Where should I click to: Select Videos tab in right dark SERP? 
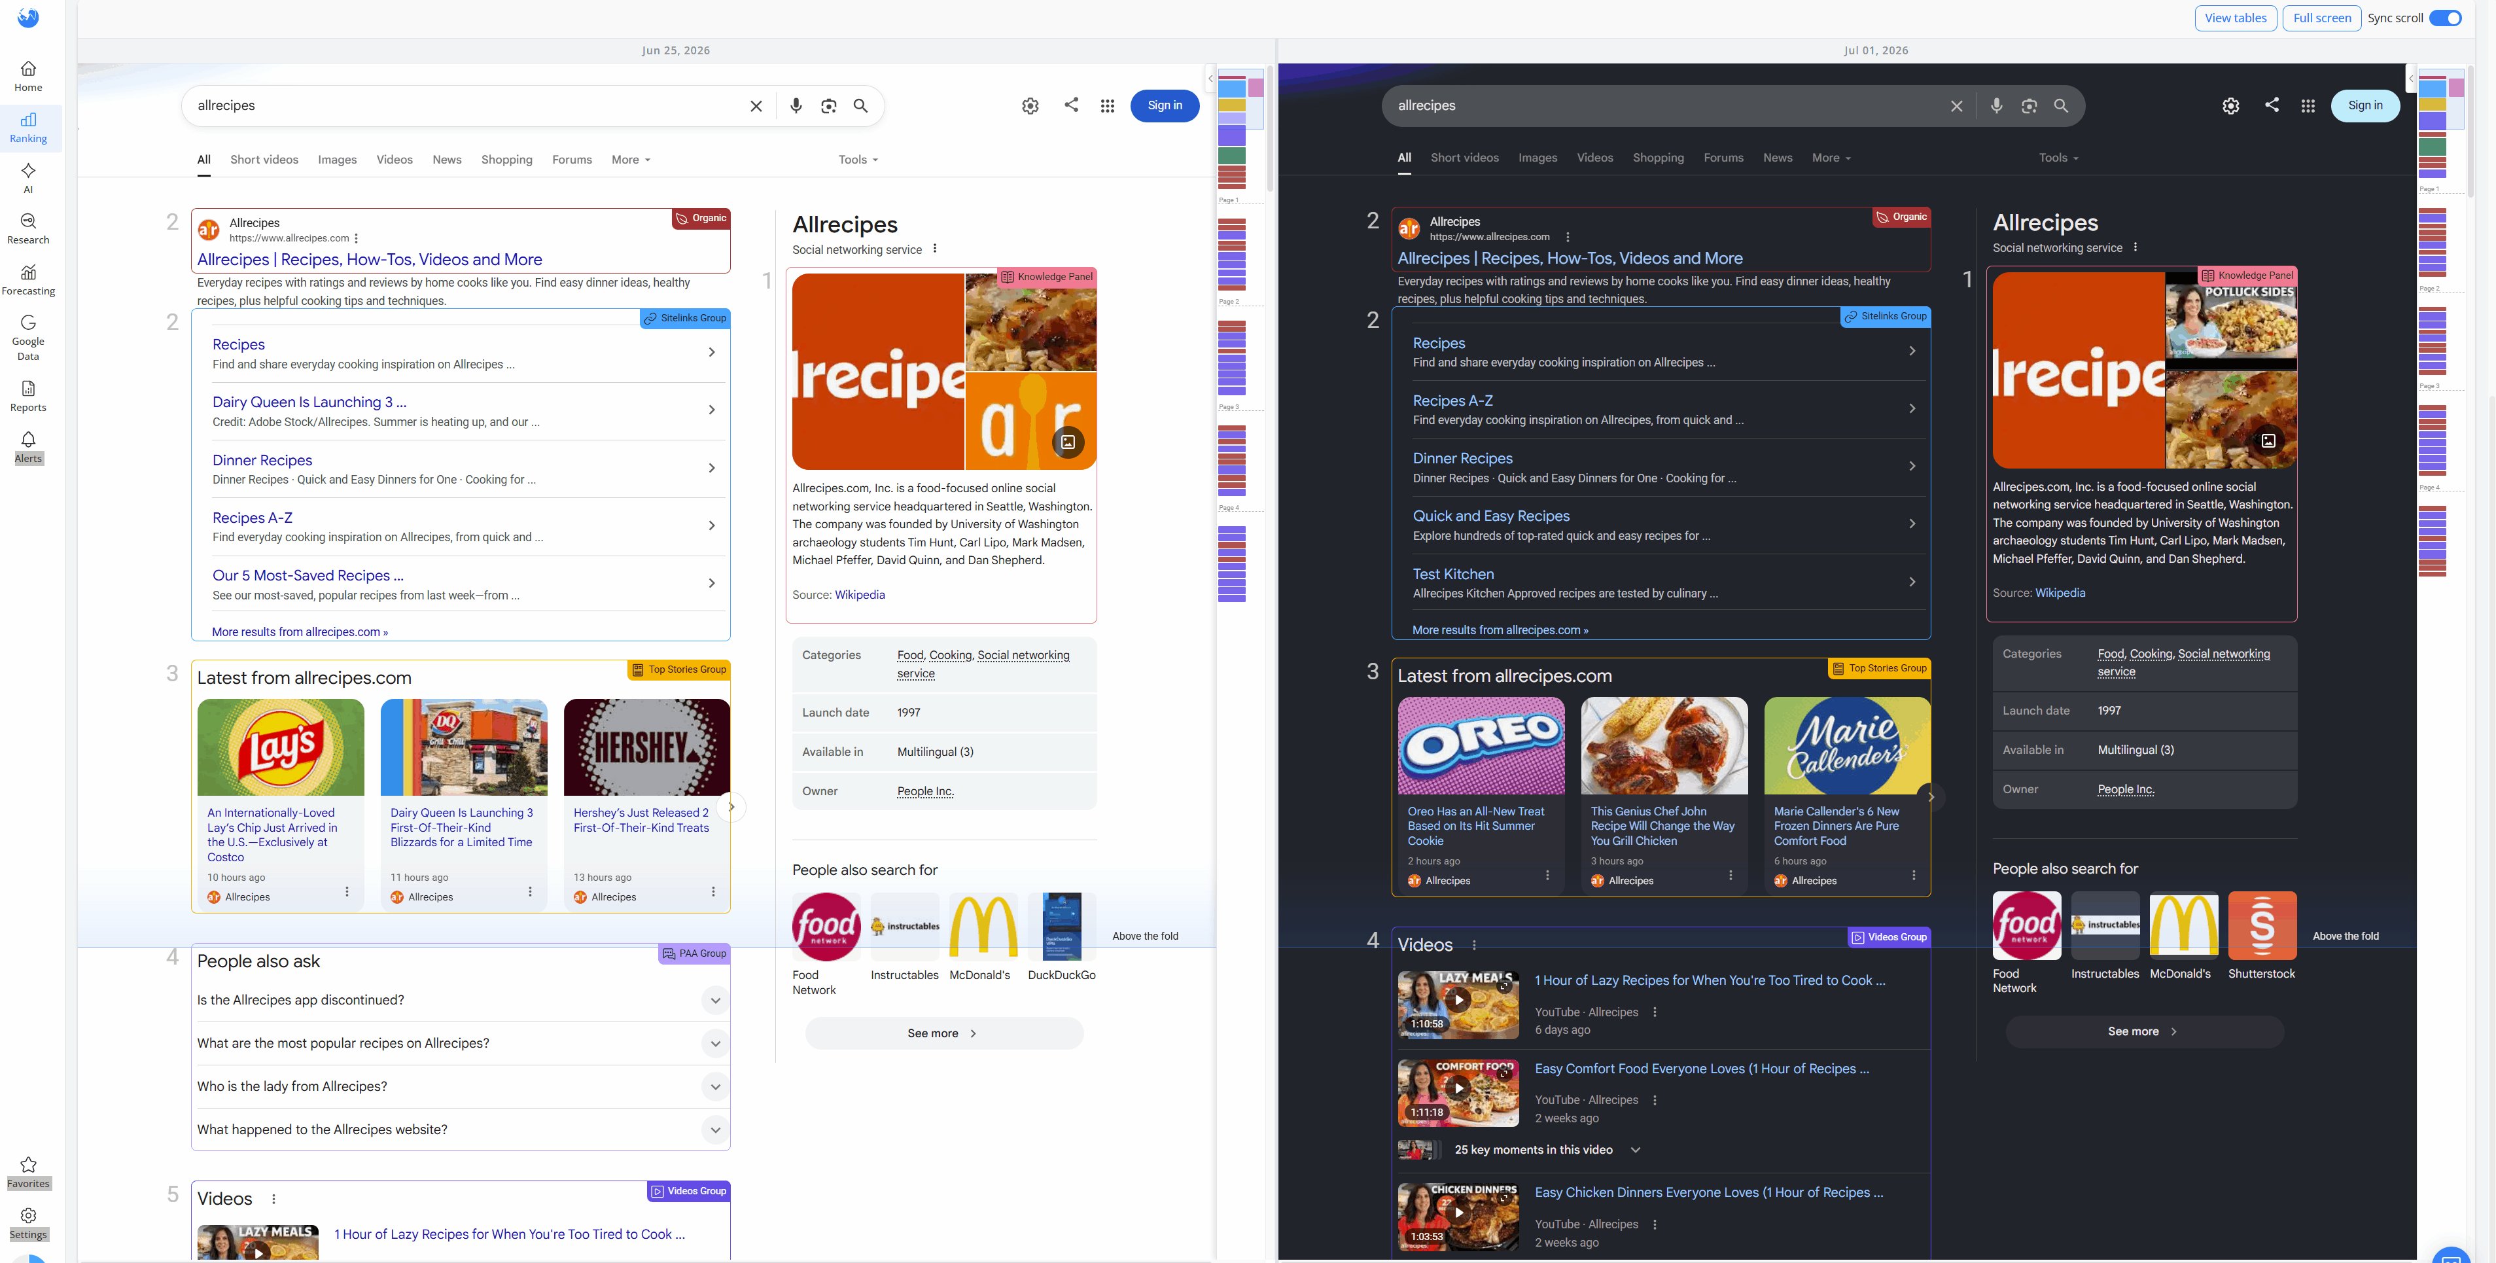(1594, 158)
